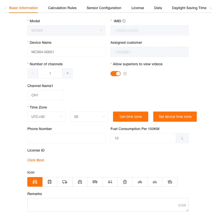This screenshot has height=213, width=216.
Task: Pick the bicycle vehicle icon
Action: [140, 182]
